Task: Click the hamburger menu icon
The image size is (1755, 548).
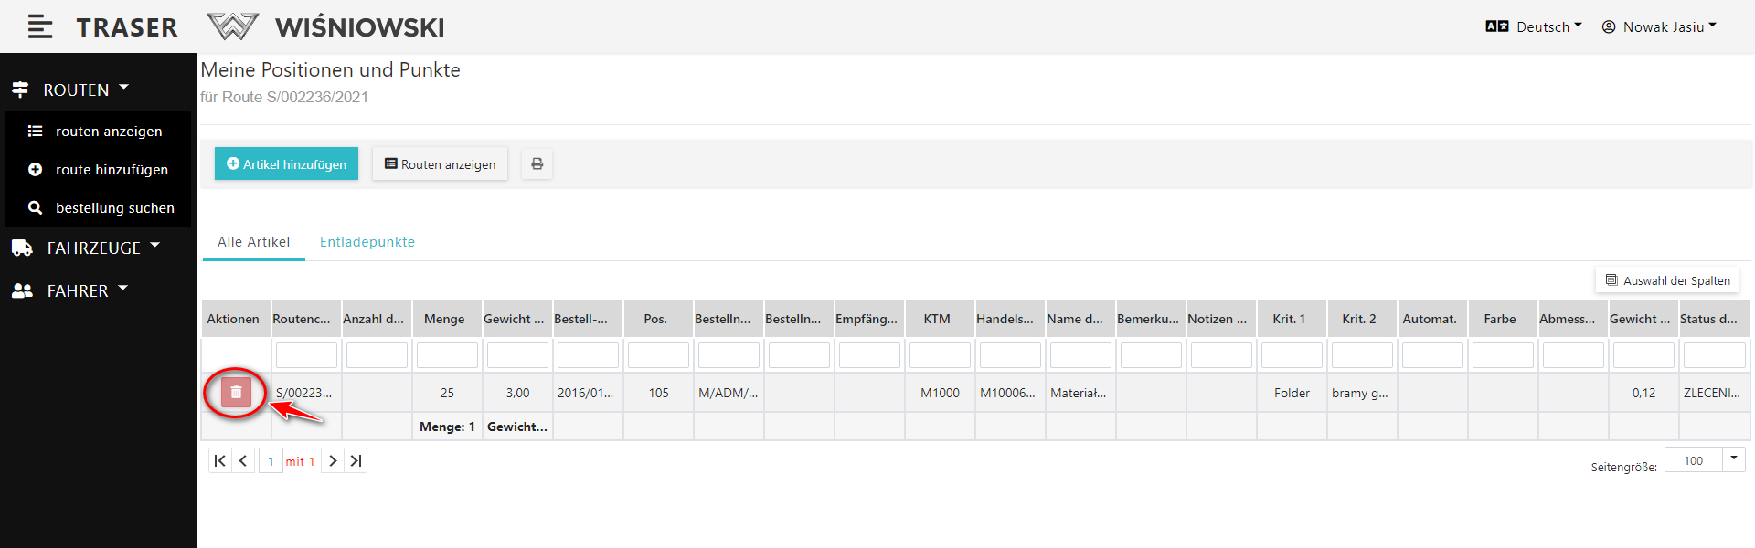Action: [x=39, y=27]
